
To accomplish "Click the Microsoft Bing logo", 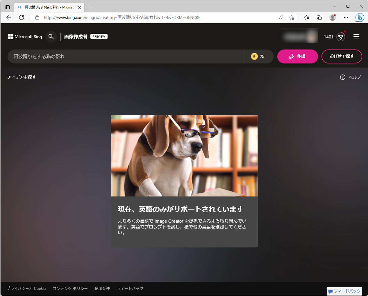I will click(x=25, y=36).
